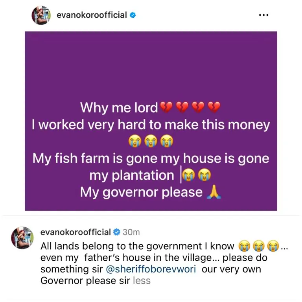The image size is (302, 302).
Task: Click the 30m timestamp
Action: [131, 232]
